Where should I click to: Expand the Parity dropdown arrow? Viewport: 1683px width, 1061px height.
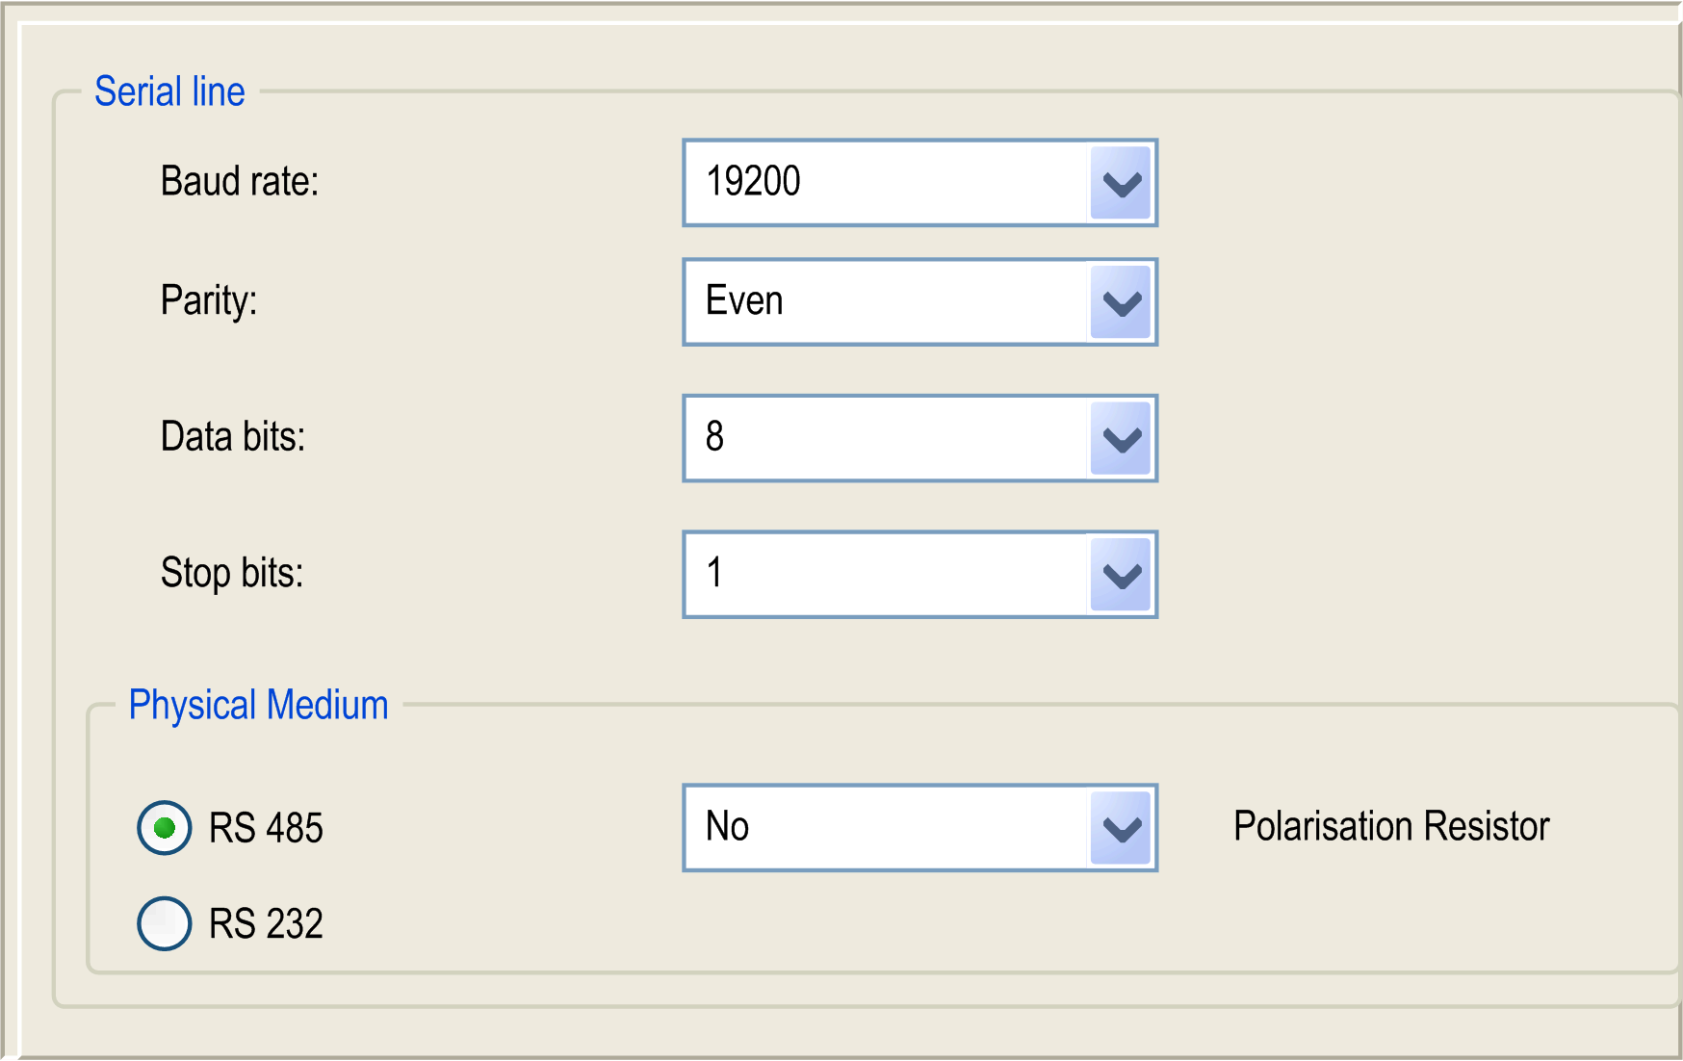click(x=1121, y=302)
